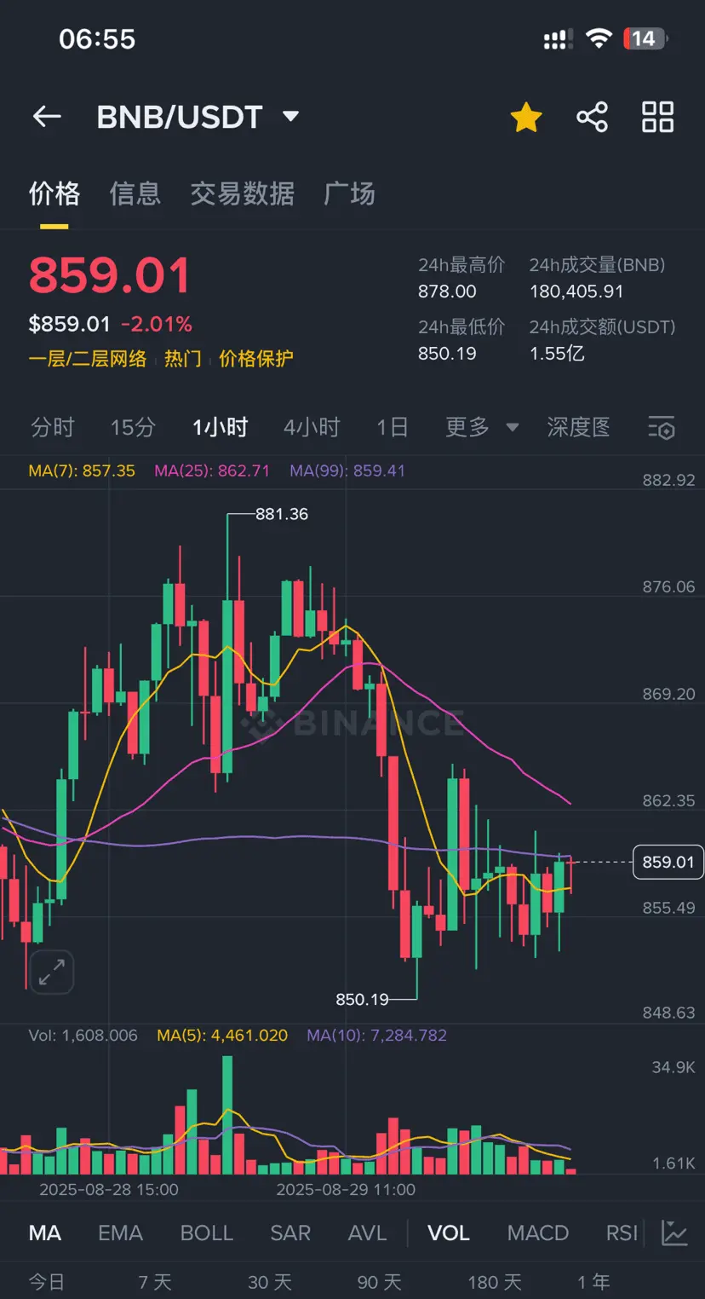Screen dimensions: 705x1299
Task: Switch to the 交易数据 tab
Action: [x=243, y=193]
